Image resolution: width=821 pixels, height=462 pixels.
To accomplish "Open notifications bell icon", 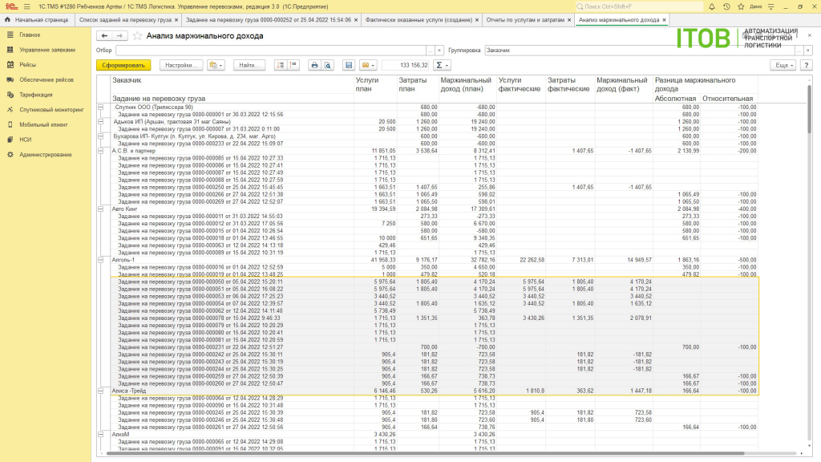I will 712,6.
